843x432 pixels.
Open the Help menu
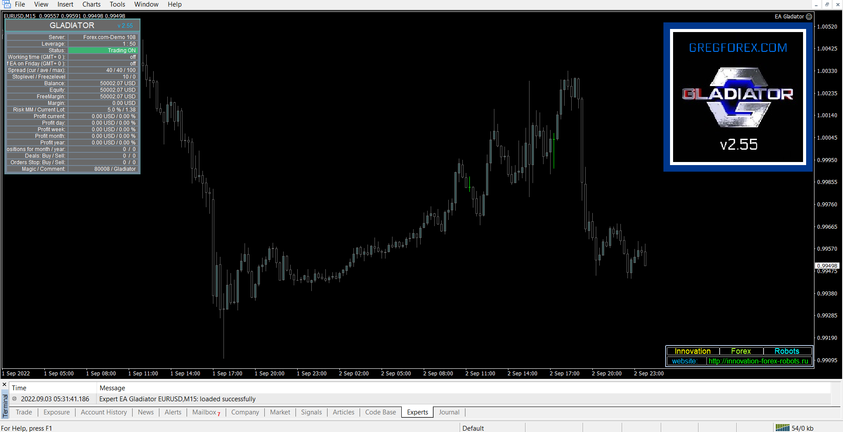[174, 4]
